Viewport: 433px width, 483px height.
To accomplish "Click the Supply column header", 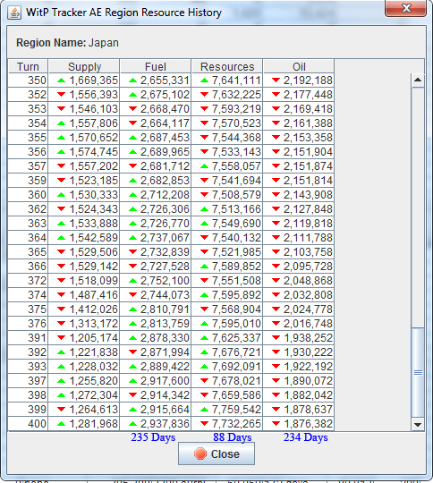I will 84,66.
